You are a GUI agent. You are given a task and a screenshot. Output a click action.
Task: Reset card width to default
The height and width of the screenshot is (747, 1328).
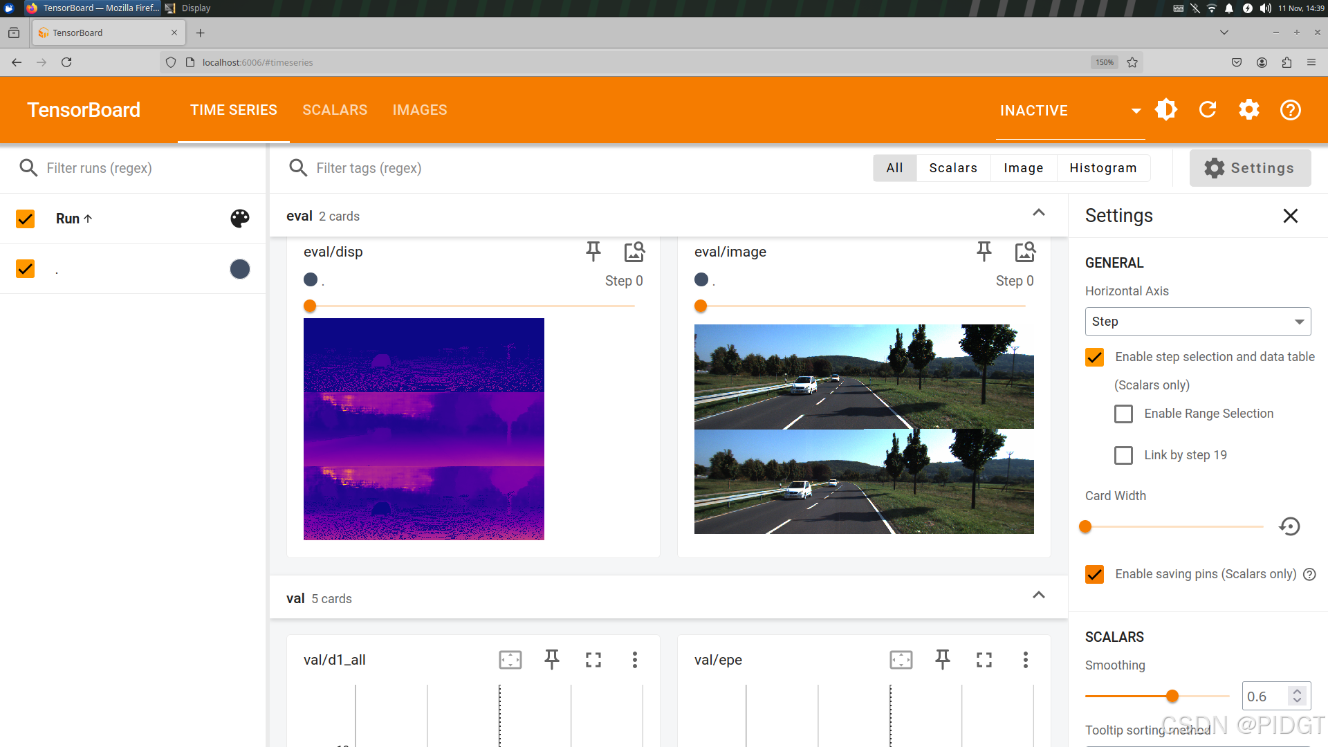pyautogui.click(x=1289, y=527)
